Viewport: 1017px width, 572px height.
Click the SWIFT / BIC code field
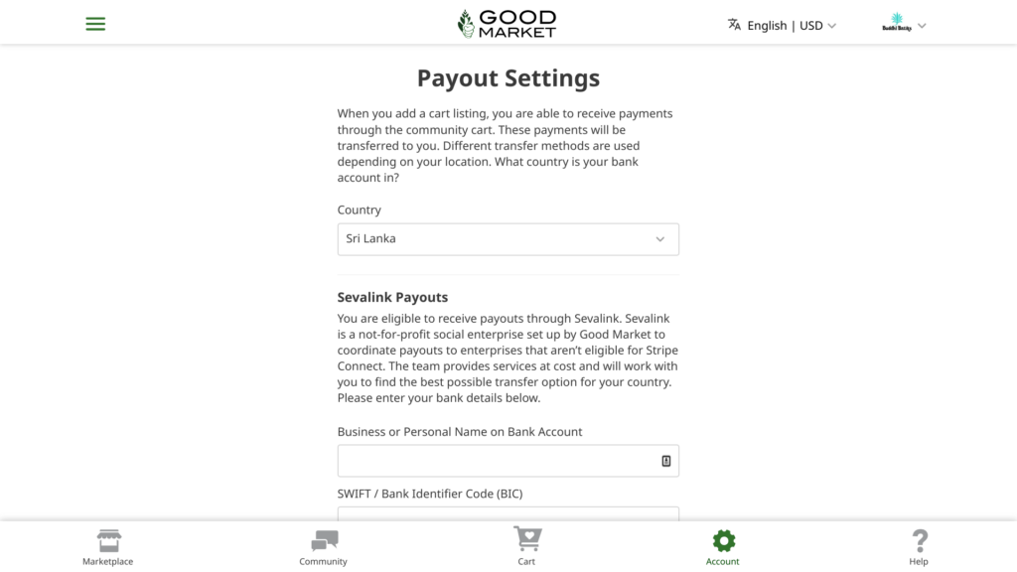coord(508,513)
